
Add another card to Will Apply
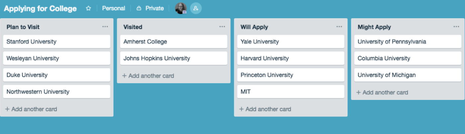click(265, 109)
